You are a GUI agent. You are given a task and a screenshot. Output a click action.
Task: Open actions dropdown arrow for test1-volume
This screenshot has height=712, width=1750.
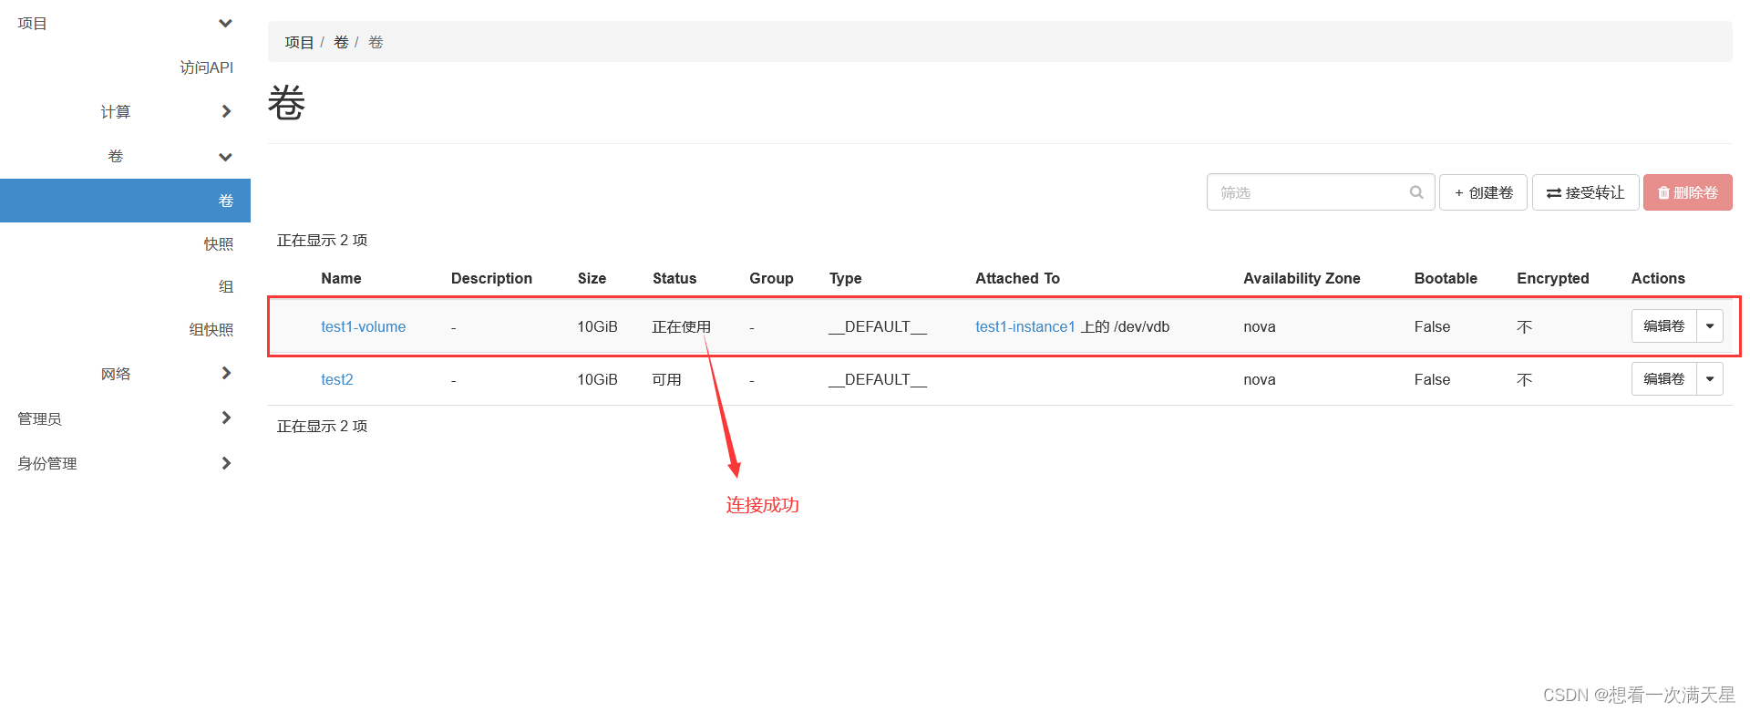(1710, 326)
